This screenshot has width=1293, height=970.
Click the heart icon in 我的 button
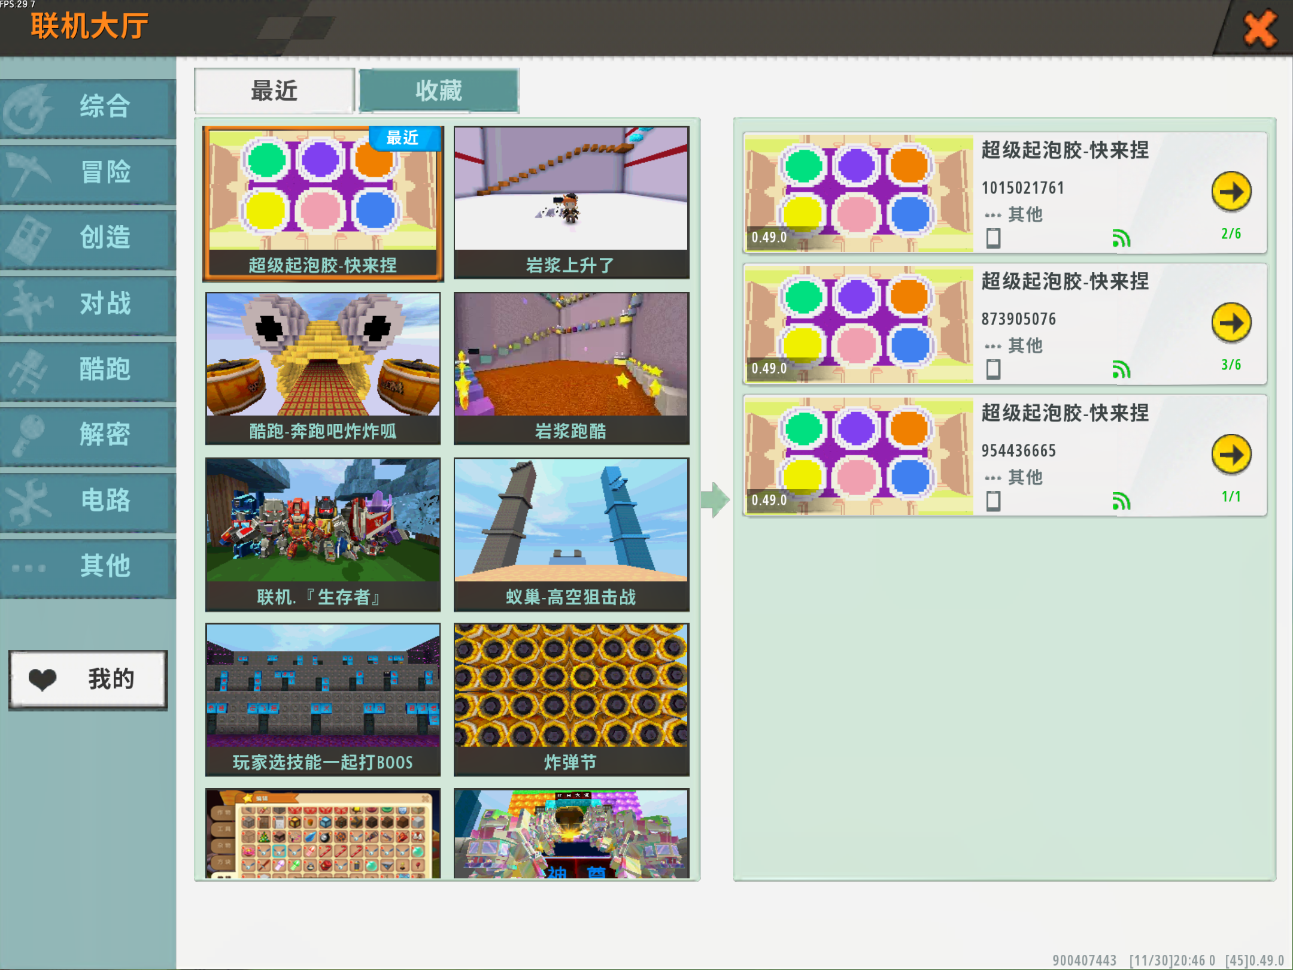coord(42,679)
